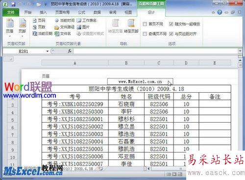The image size is (245, 180).
Task: Open the Name Box dropdown arrow
Action: (x=47, y=51)
